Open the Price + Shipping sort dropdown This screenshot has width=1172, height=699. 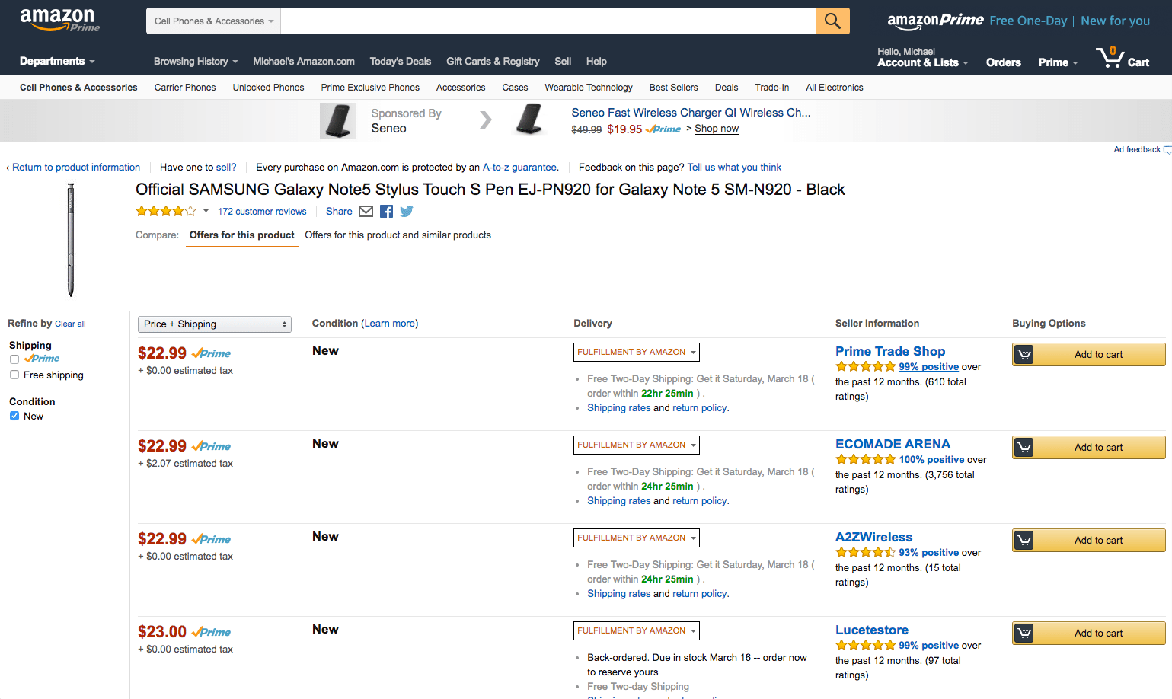(215, 324)
